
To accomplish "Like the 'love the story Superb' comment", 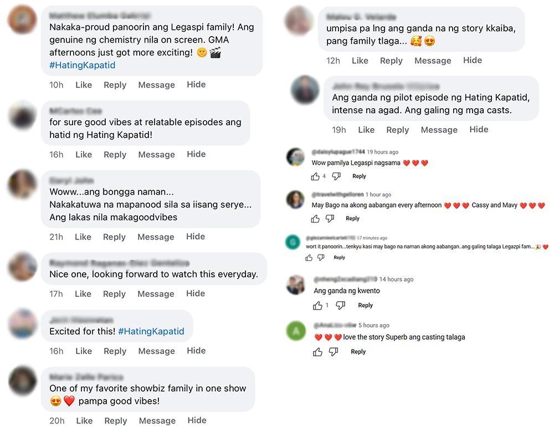I will point(317,352).
